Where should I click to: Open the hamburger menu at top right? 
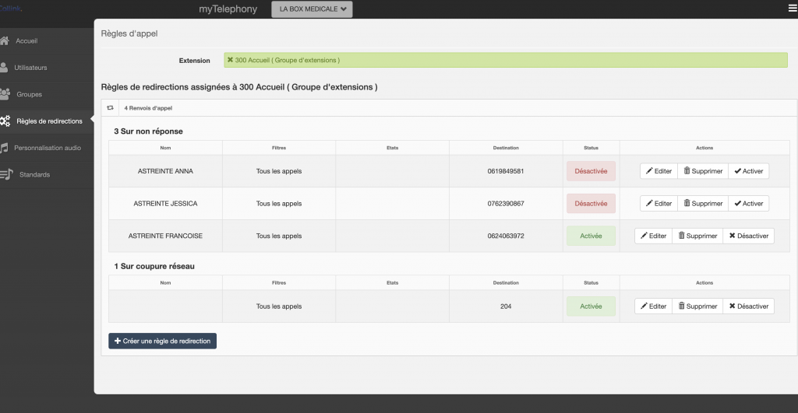(x=793, y=9)
